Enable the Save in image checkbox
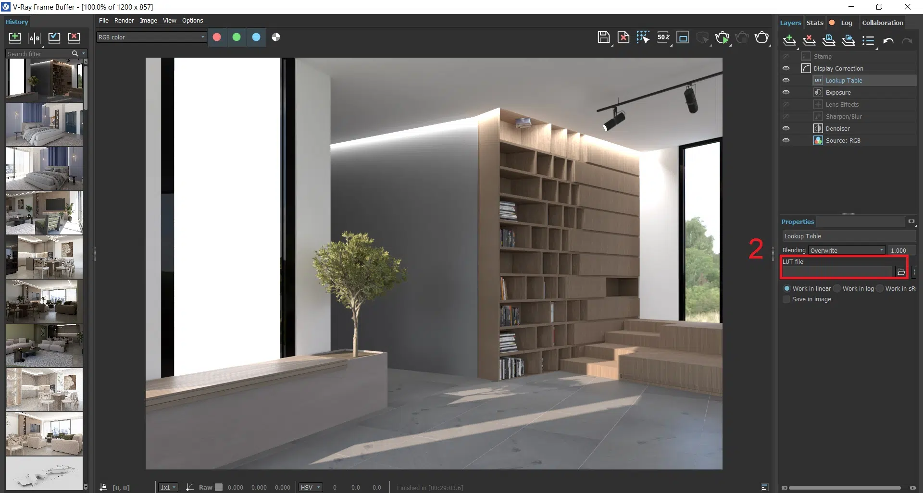The height and width of the screenshot is (493, 923). click(786, 299)
